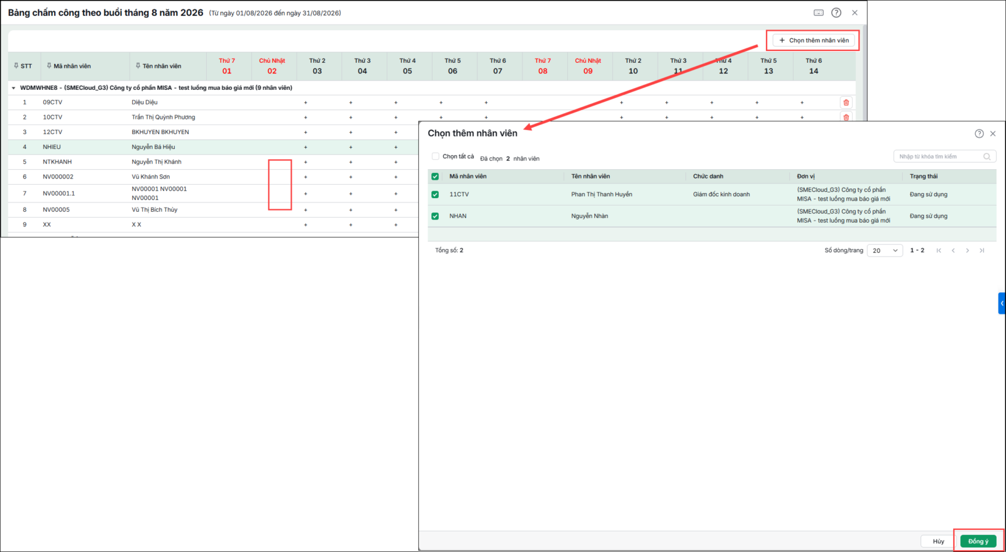Image resolution: width=1006 pixels, height=552 pixels.
Task: Select the Chủ Nhật 02 day column header
Action: point(272,66)
